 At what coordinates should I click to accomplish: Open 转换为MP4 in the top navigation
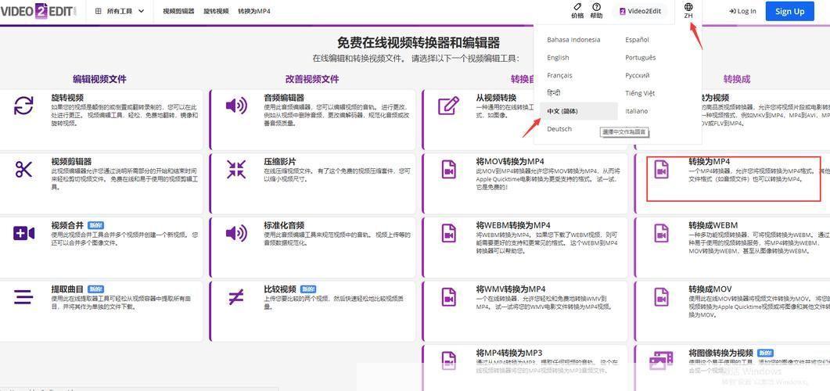(x=254, y=11)
